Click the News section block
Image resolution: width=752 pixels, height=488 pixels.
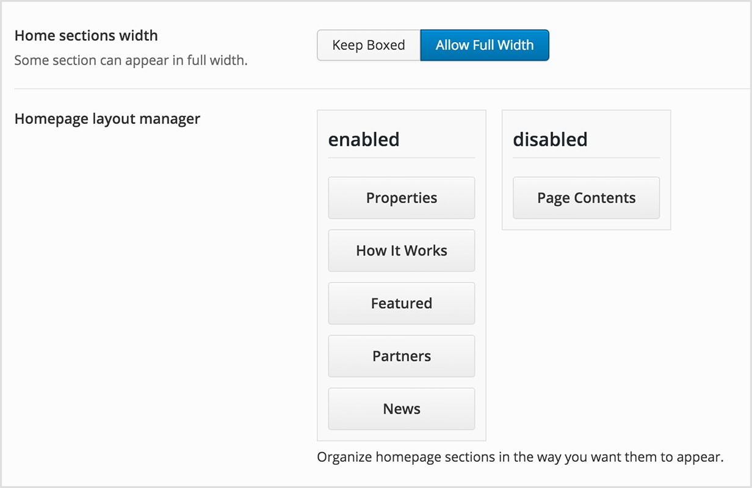point(402,409)
